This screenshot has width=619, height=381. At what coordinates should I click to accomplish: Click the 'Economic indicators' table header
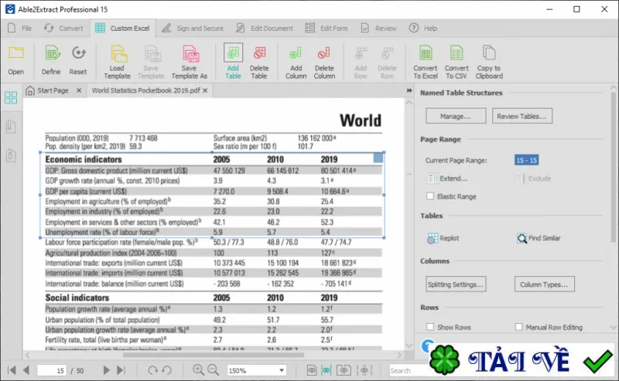click(84, 159)
